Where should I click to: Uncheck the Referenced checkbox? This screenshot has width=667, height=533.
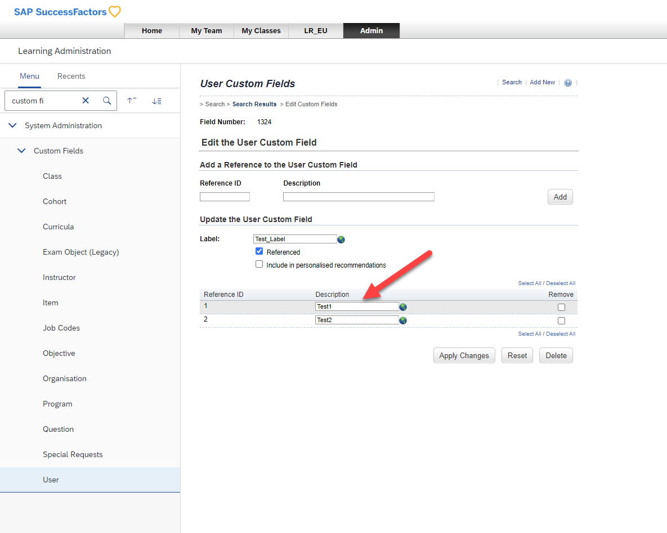coord(259,251)
